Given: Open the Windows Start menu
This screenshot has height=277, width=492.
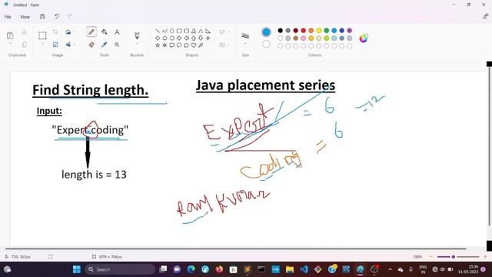Looking at the screenshot, I should (x=77, y=269).
